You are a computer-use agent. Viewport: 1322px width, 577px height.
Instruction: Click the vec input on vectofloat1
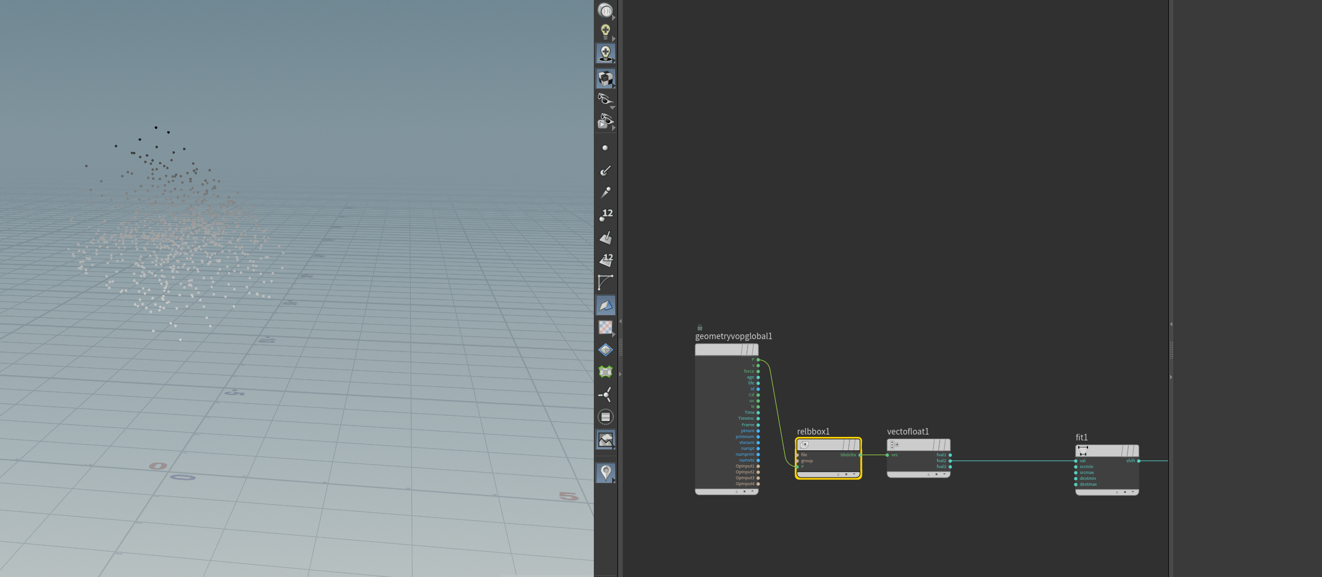(887, 455)
